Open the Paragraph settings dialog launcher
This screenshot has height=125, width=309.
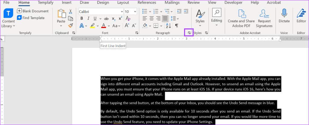(x=189, y=33)
